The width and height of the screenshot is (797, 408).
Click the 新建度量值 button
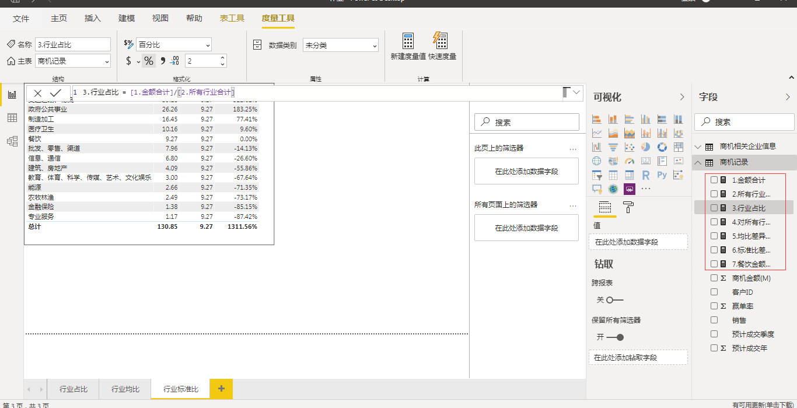point(408,47)
